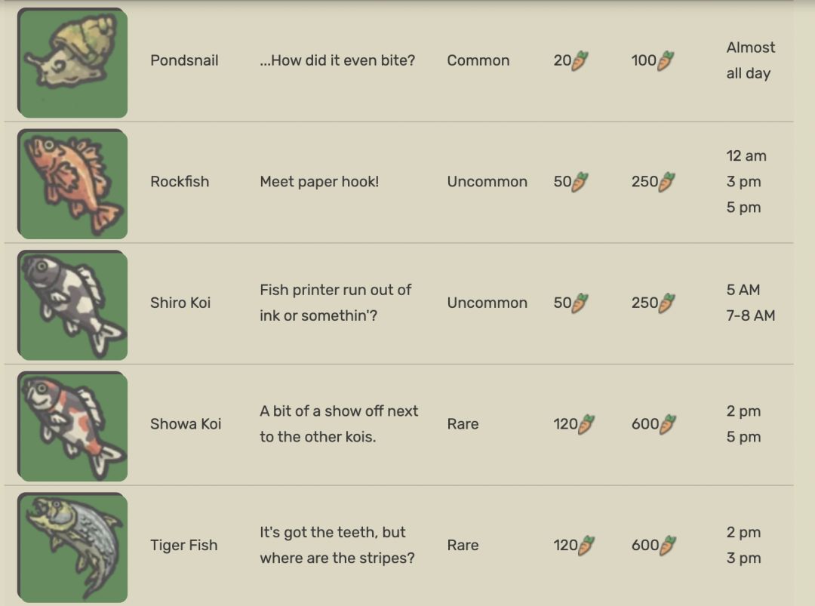Click the Rockfish name label
Image resolution: width=815 pixels, height=606 pixels.
(180, 182)
